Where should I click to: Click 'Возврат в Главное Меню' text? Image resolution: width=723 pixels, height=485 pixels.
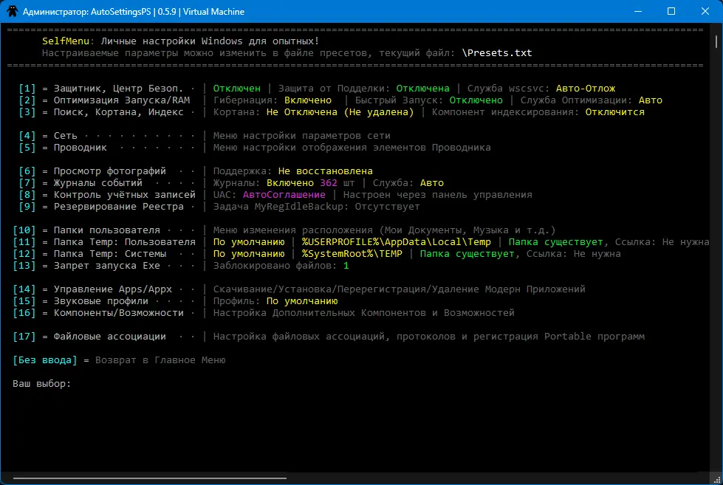[x=160, y=360]
